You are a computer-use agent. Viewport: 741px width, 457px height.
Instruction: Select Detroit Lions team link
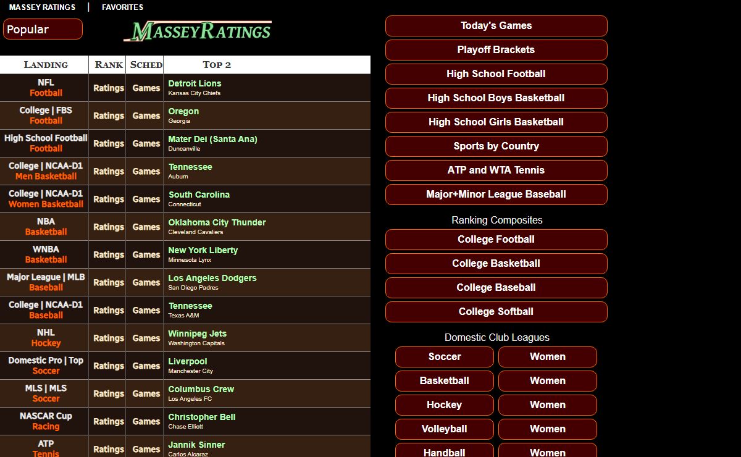(195, 83)
